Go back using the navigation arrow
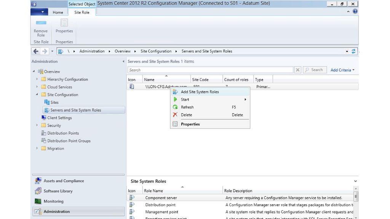This screenshot has height=219, width=390. [x=36, y=51]
